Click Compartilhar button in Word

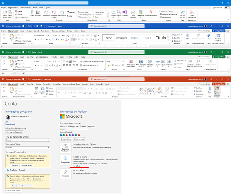pyautogui.click(x=219, y=31)
